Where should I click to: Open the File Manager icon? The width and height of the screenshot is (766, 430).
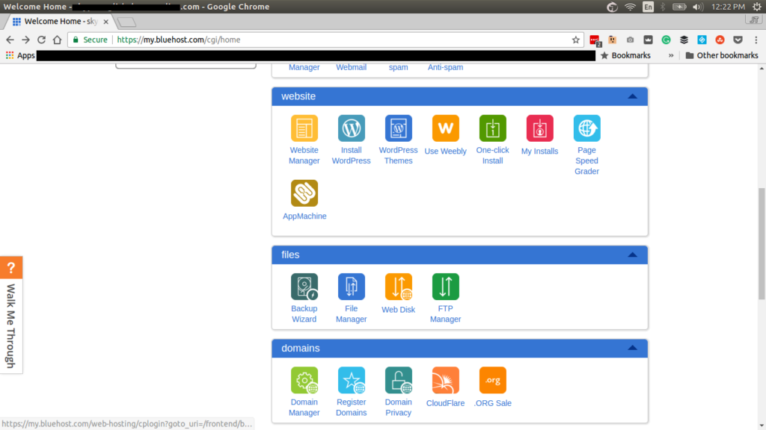click(x=352, y=287)
